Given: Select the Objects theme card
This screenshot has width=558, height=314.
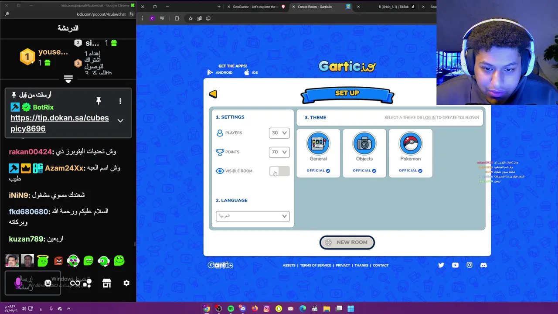Looking at the screenshot, I should [x=364, y=153].
